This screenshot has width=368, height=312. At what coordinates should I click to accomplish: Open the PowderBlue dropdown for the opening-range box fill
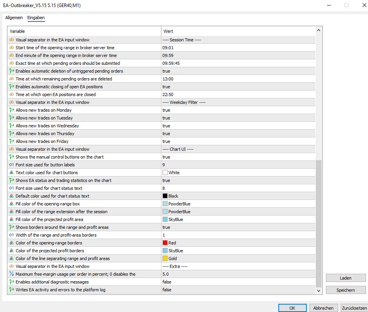[238, 204]
